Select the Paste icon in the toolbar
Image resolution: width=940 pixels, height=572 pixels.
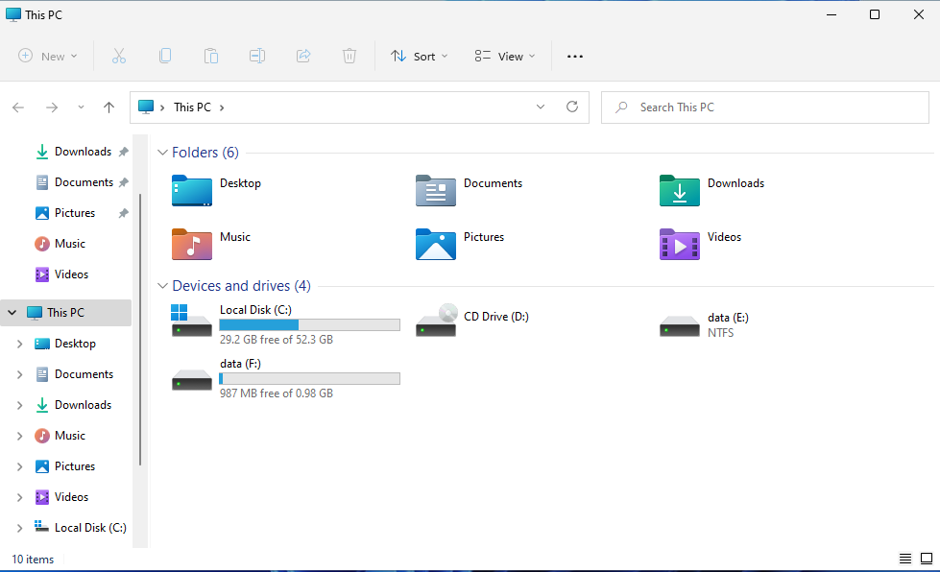tap(211, 56)
